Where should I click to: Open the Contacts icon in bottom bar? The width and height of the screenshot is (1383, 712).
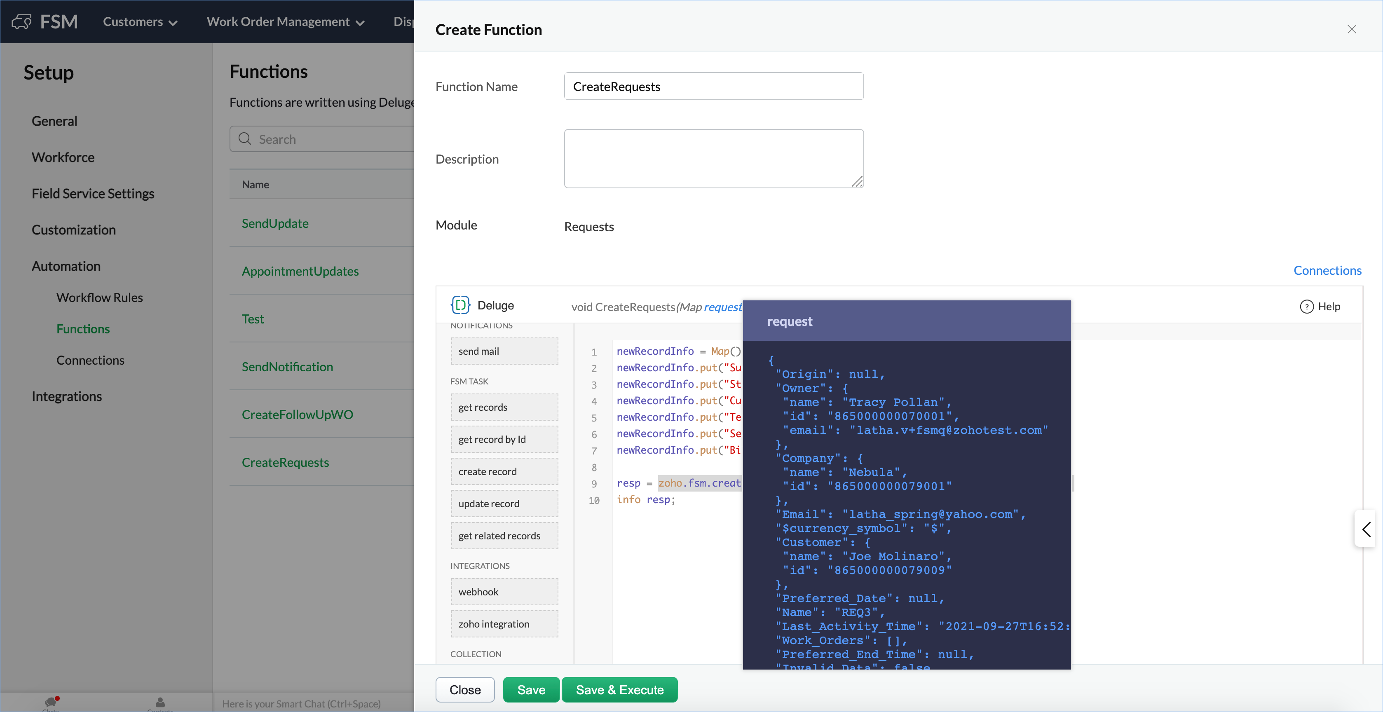pos(160,702)
